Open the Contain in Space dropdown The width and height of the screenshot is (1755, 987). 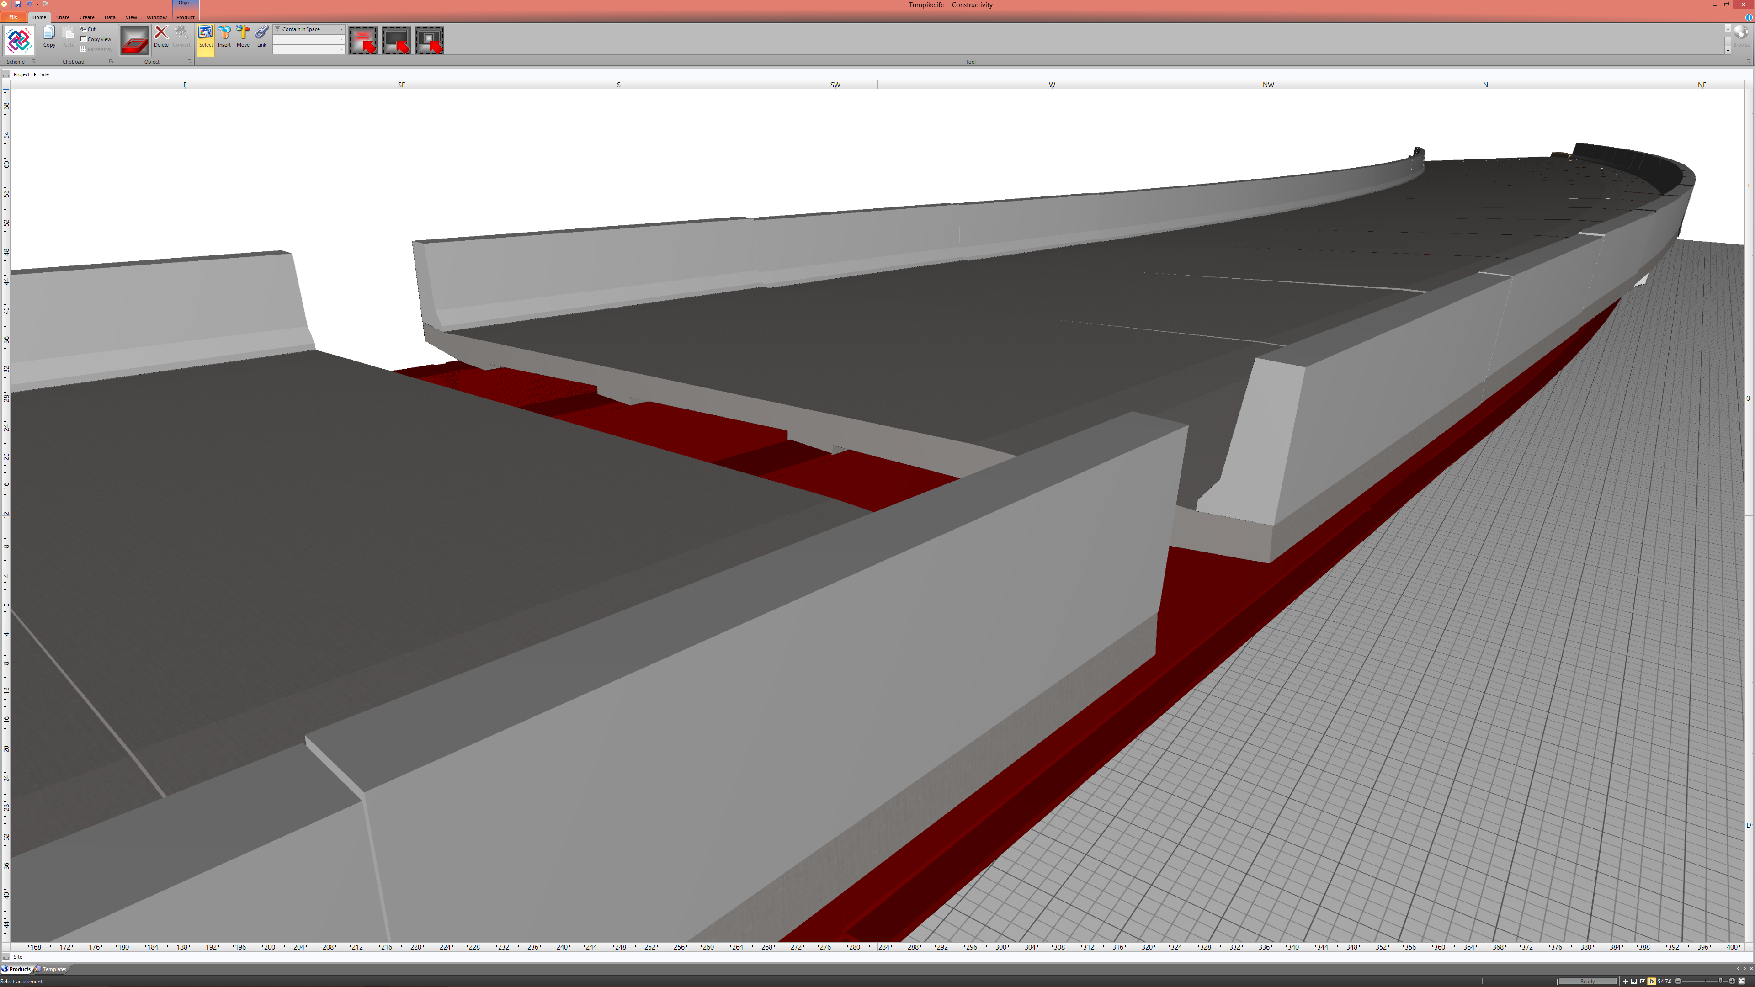click(308, 29)
